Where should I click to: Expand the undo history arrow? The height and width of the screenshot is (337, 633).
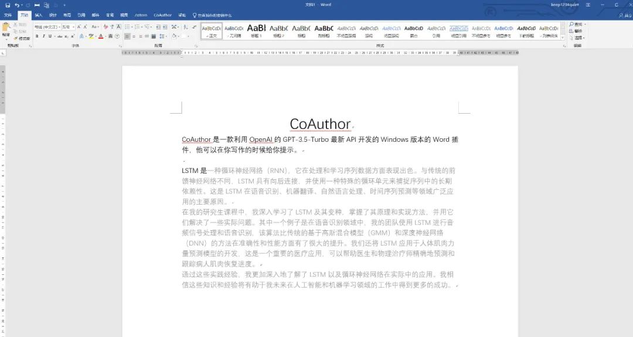22,5
